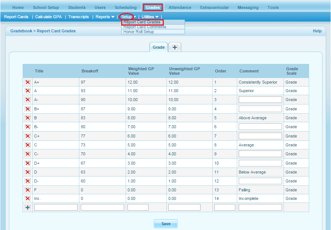
Task: Open the Utilities dropdown menu
Action: (x=150, y=17)
